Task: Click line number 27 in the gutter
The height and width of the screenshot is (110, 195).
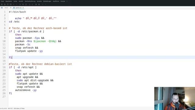Action: coord(4,97)
